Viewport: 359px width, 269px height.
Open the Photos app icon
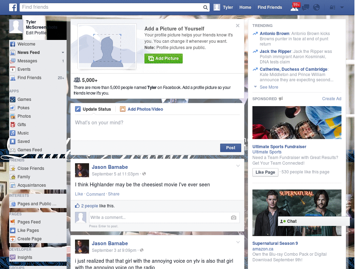[13, 116]
